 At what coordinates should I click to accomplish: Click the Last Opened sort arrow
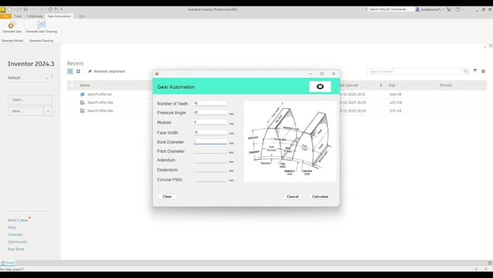[381, 85]
